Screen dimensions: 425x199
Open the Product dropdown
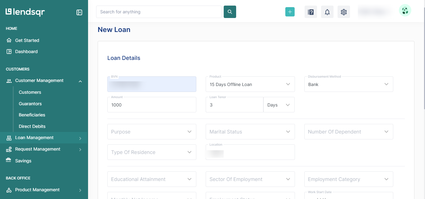(250, 84)
